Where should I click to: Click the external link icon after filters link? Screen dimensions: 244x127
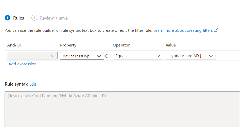[x=216, y=30]
